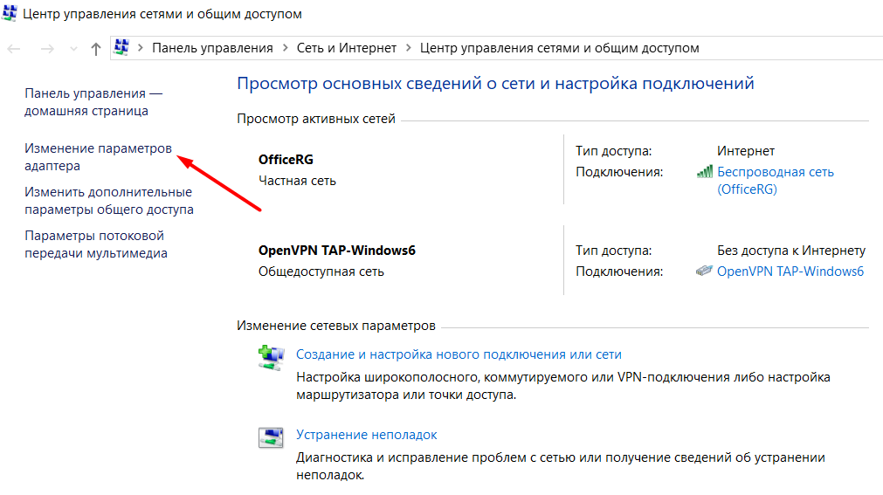
Task: Open recent locations dropdown arrow
Action: pos(73,49)
